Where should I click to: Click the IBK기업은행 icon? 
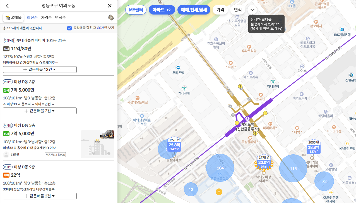[342, 29]
